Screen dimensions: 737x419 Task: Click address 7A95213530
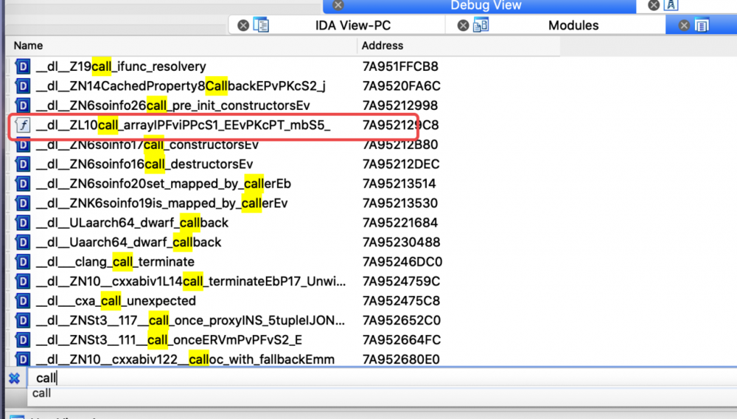coord(400,203)
